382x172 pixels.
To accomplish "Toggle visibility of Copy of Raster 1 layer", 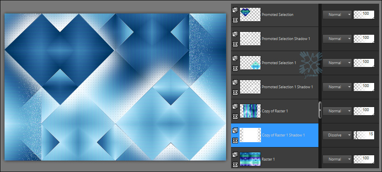I will pos(235,116).
